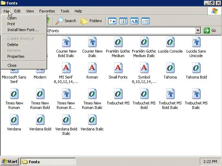Switch to Similarity (AB) view

pyautogui.click(x=134, y=21)
